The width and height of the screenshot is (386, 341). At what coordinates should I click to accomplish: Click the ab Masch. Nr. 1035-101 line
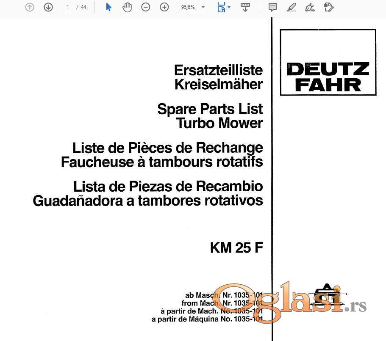click(x=224, y=295)
